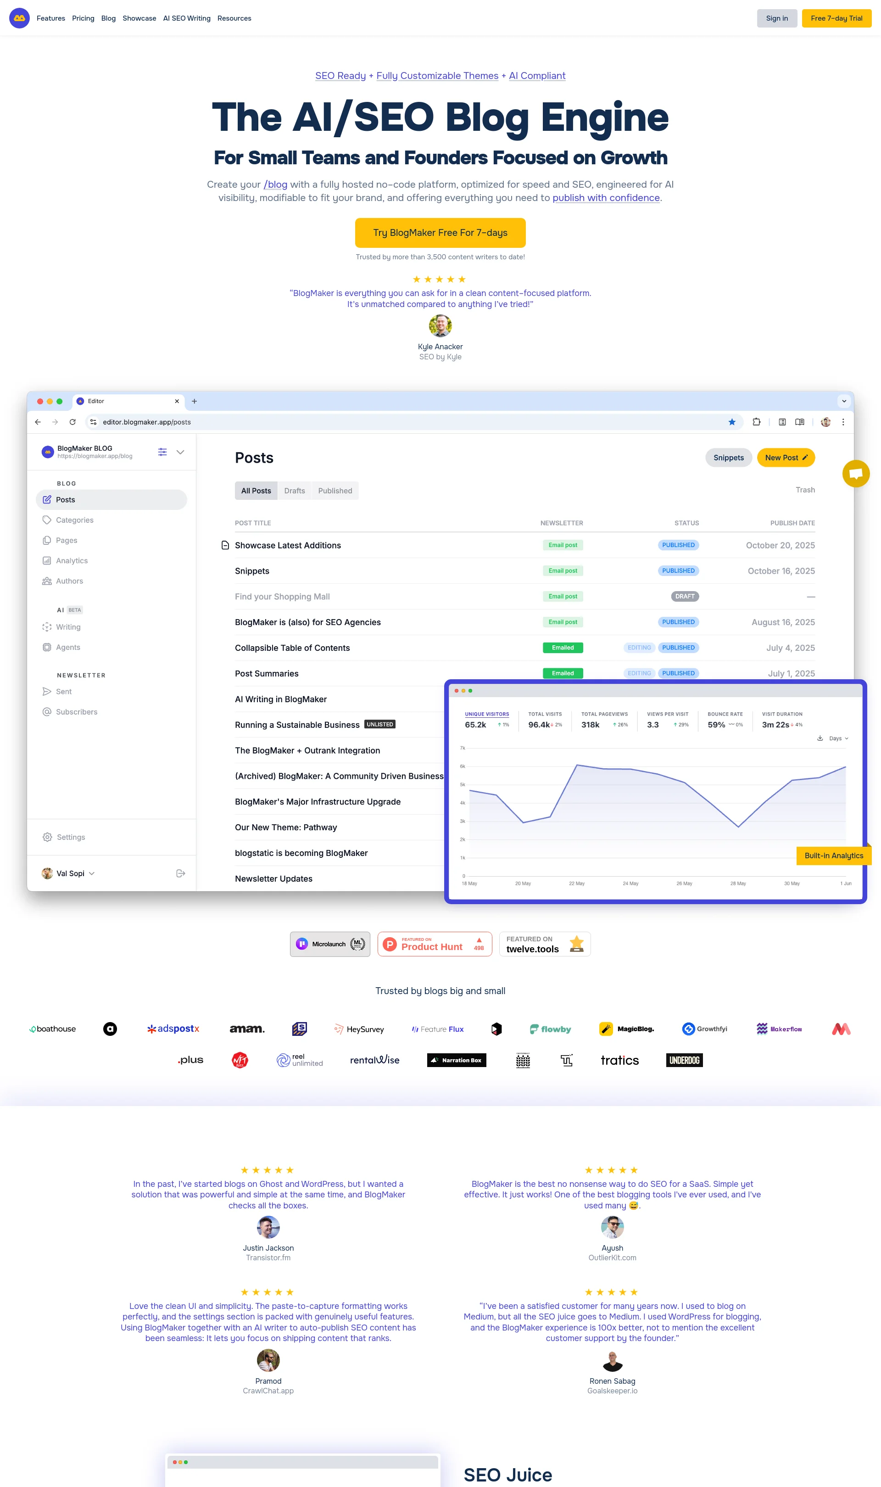The width and height of the screenshot is (881, 1487).
Task: Open Pricing in the top navigation
Action: click(83, 18)
